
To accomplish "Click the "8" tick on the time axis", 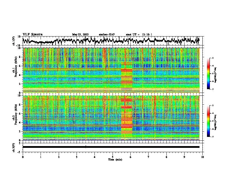I will (166, 157).
